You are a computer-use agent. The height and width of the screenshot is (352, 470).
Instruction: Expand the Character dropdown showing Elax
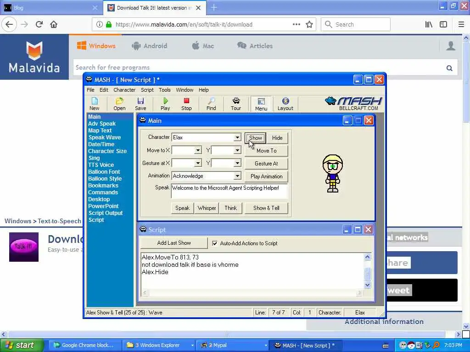[x=237, y=137]
